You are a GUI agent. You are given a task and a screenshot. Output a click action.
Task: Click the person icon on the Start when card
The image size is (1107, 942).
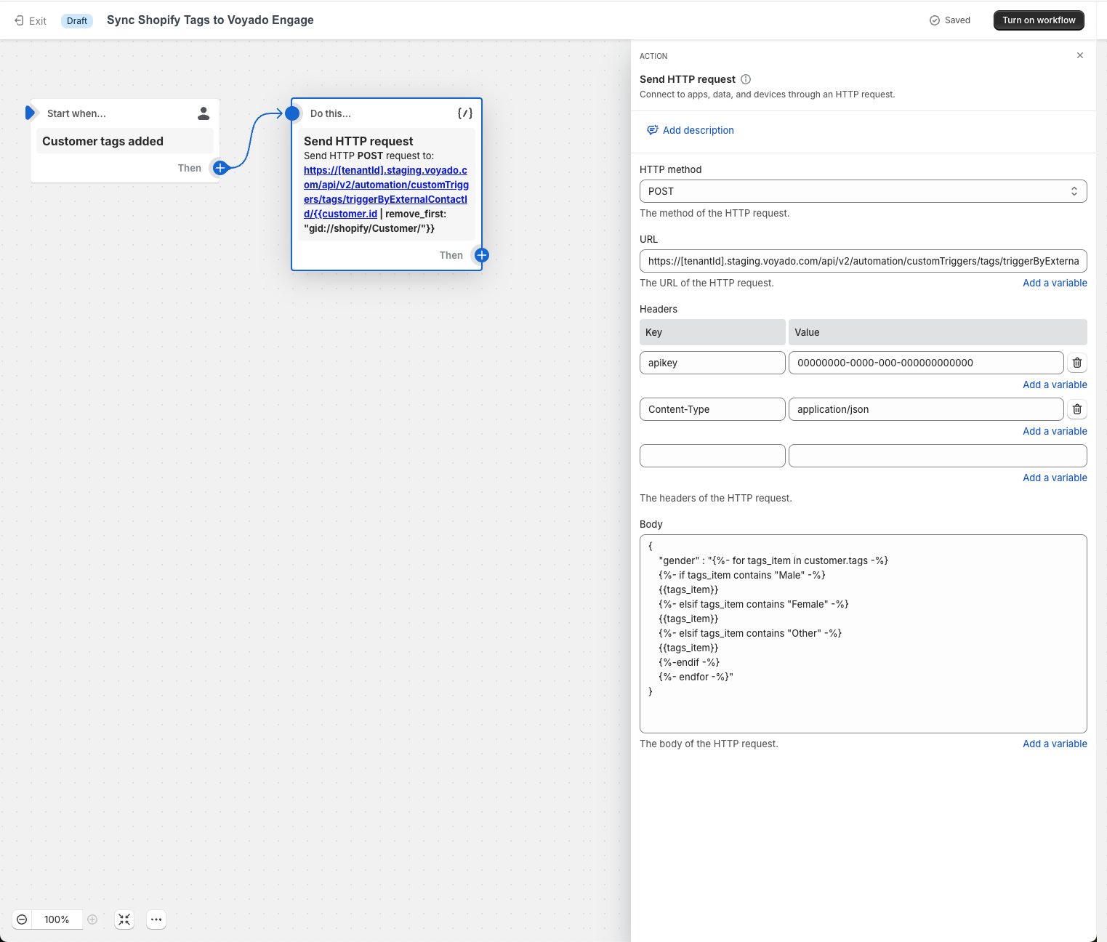coord(203,113)
